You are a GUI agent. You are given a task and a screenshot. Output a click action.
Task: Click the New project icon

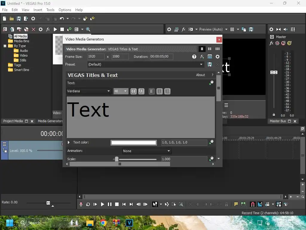4,19
